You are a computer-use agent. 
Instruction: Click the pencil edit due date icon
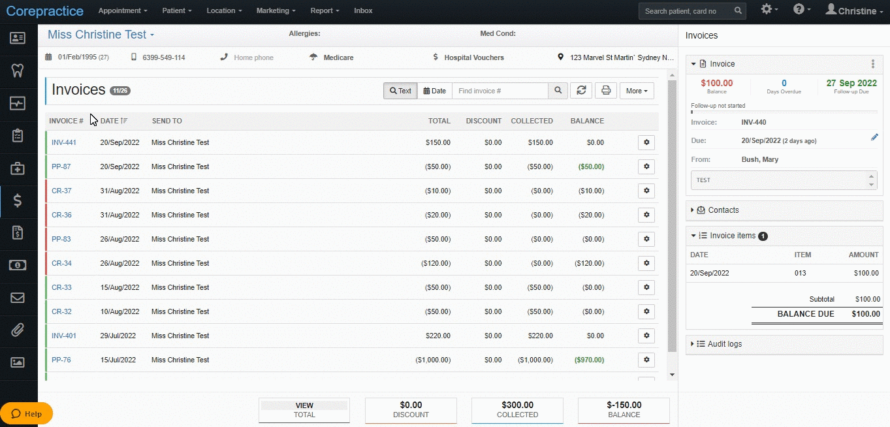click(x=874, y=137)
